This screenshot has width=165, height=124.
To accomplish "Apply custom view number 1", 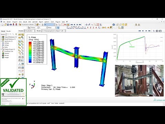I will [88, 28].
